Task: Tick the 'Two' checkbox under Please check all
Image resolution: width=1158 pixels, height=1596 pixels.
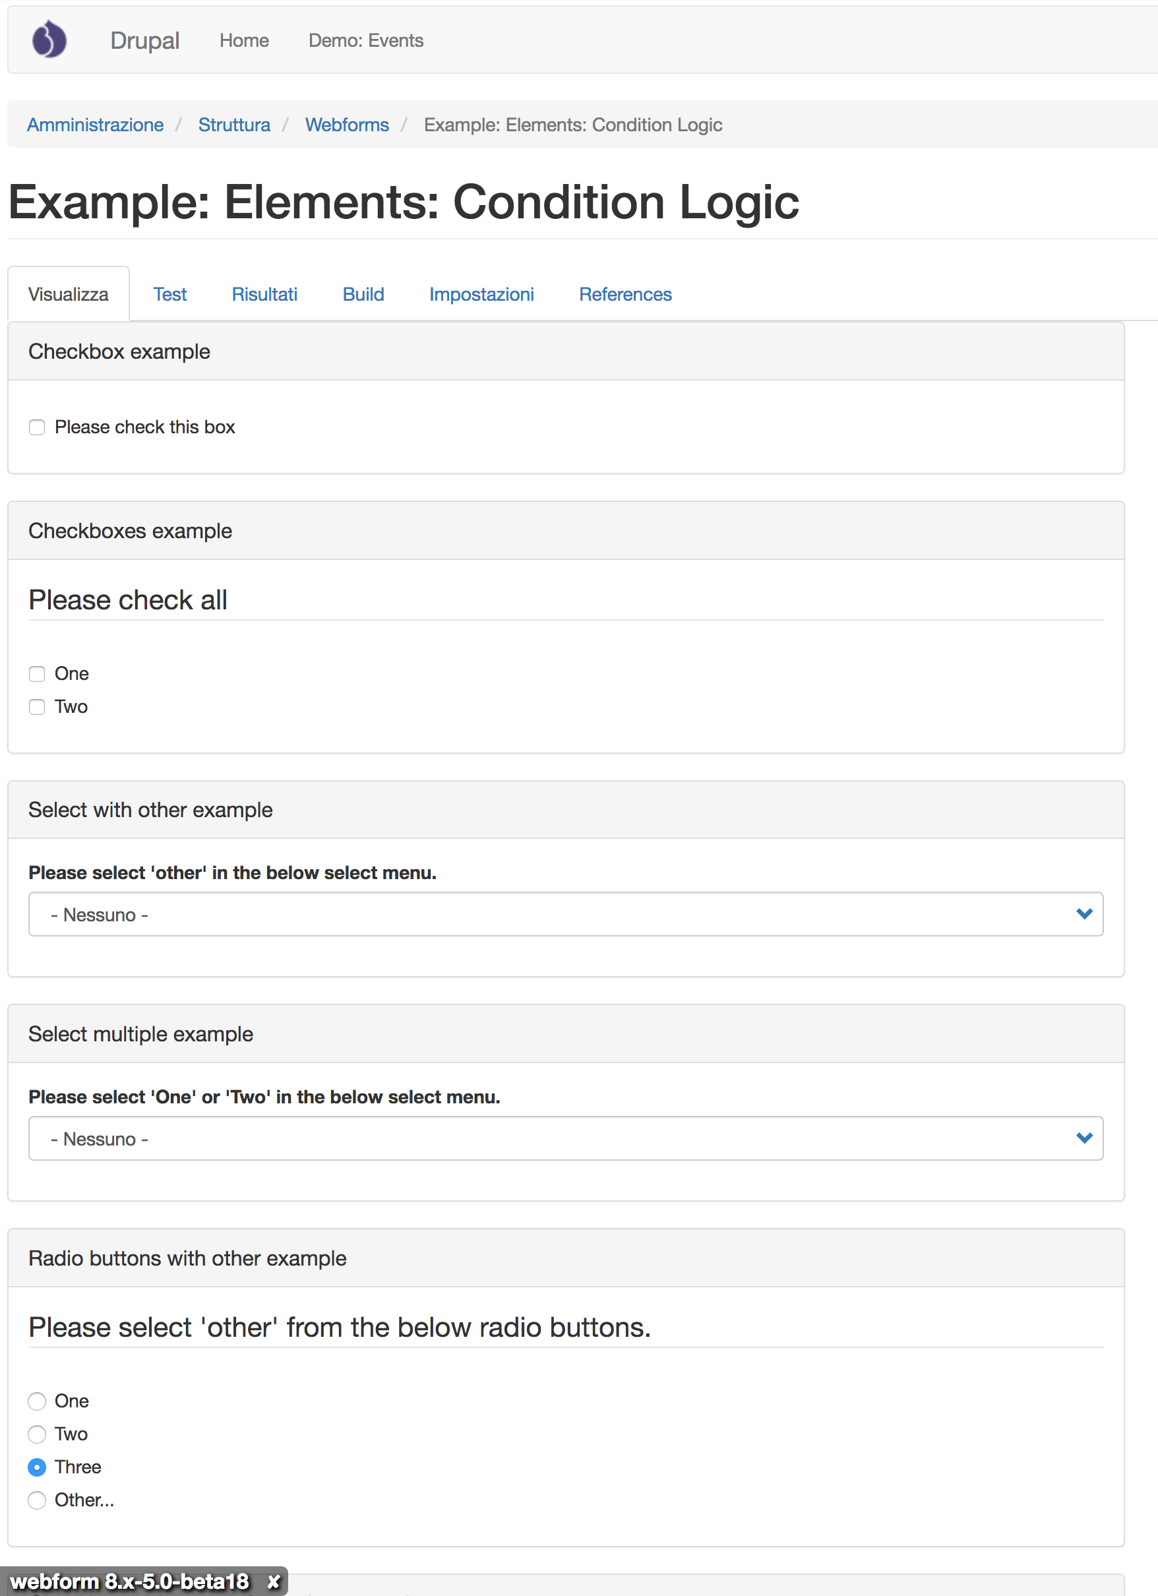Action: 36,706
